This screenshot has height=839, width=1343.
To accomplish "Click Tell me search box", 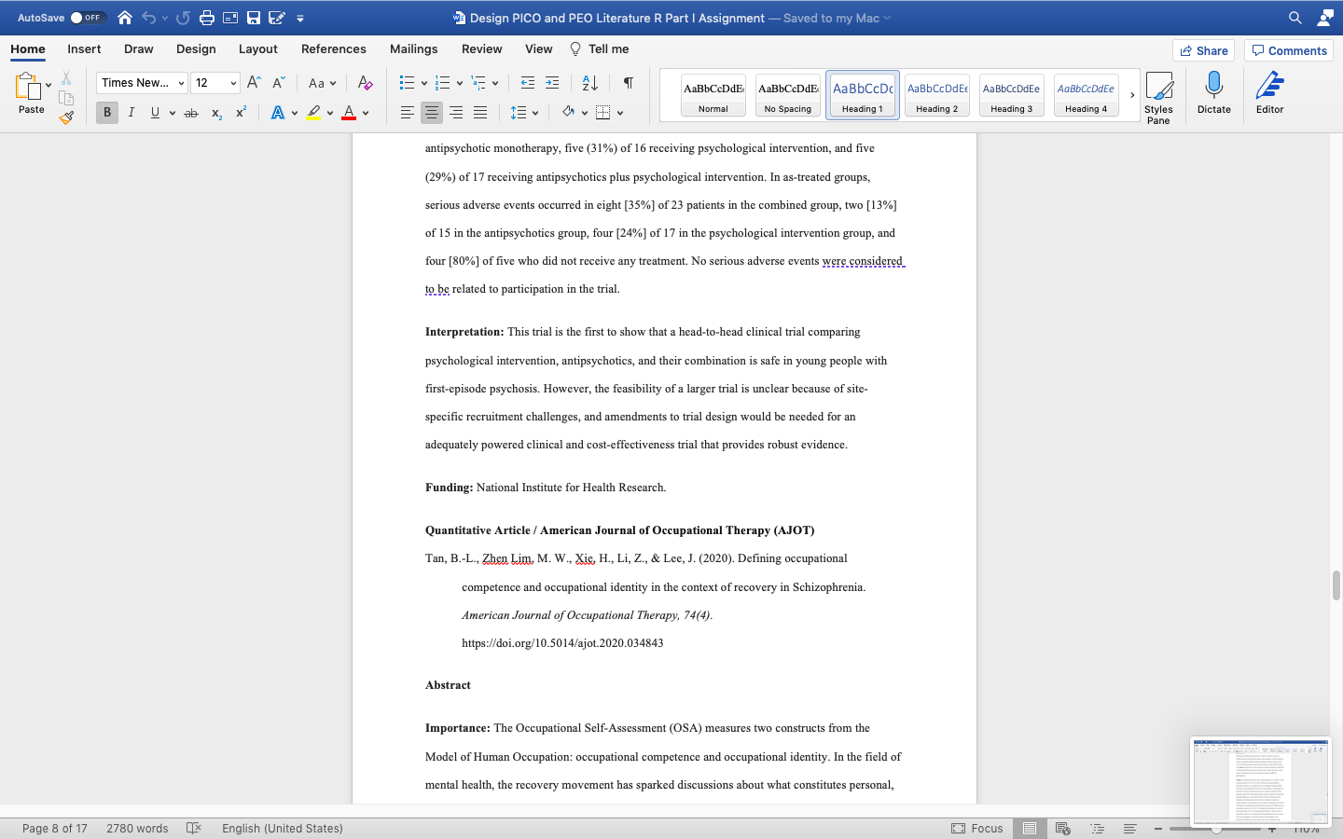I will click(600, 48).
